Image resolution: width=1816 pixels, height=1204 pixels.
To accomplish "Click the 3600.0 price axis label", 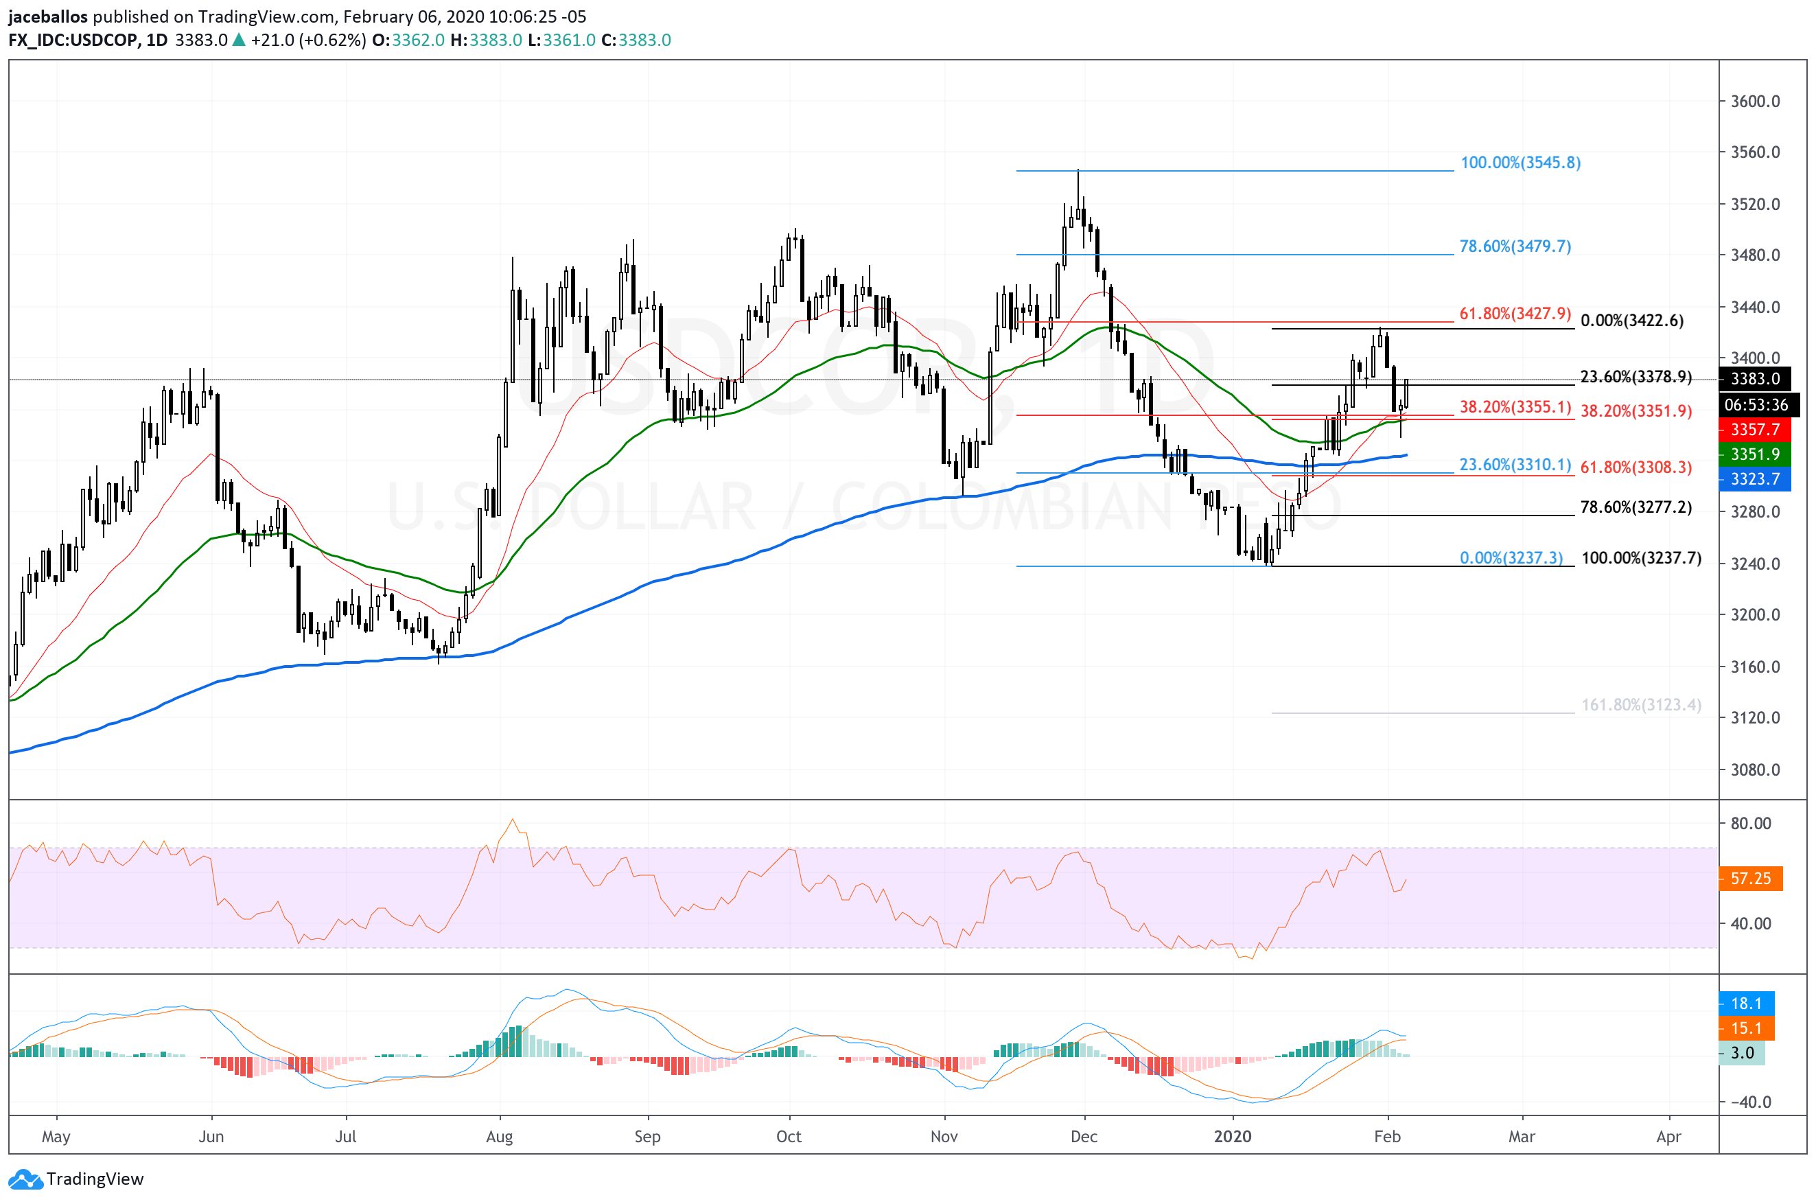I will 1756,102.
